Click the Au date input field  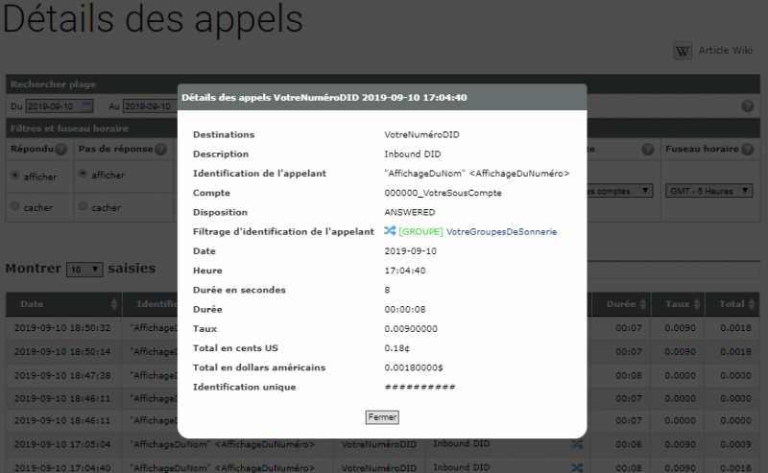click(150, 106)
